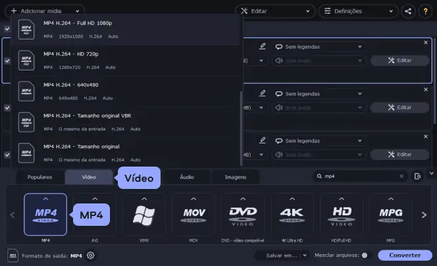The width and height of the screenshot is (437, 266).
Task: Click the preset list scrollbar
Action: point(241,128)
